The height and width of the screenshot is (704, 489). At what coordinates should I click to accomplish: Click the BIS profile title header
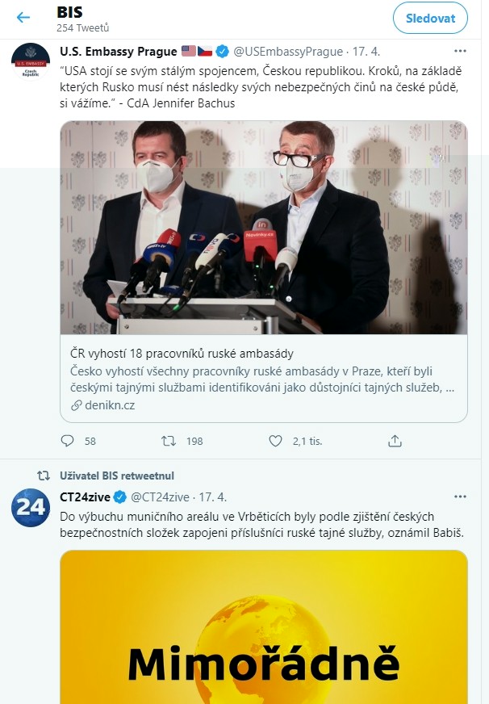pyautogui.click(x=70, y=12)
